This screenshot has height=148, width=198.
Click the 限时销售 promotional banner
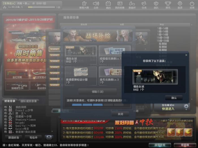pyautogui.click(x=29, y=53)
